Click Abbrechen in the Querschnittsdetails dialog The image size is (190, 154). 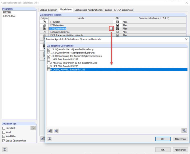pyautogui.click(x=180, y=139)
